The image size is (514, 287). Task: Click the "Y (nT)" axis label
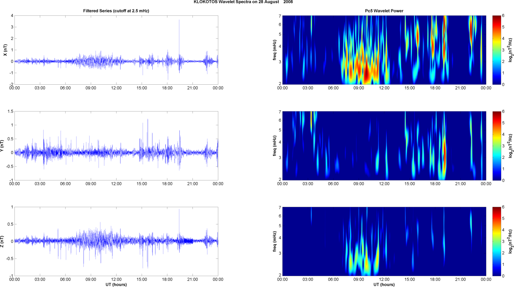click(x=2, y=146)
